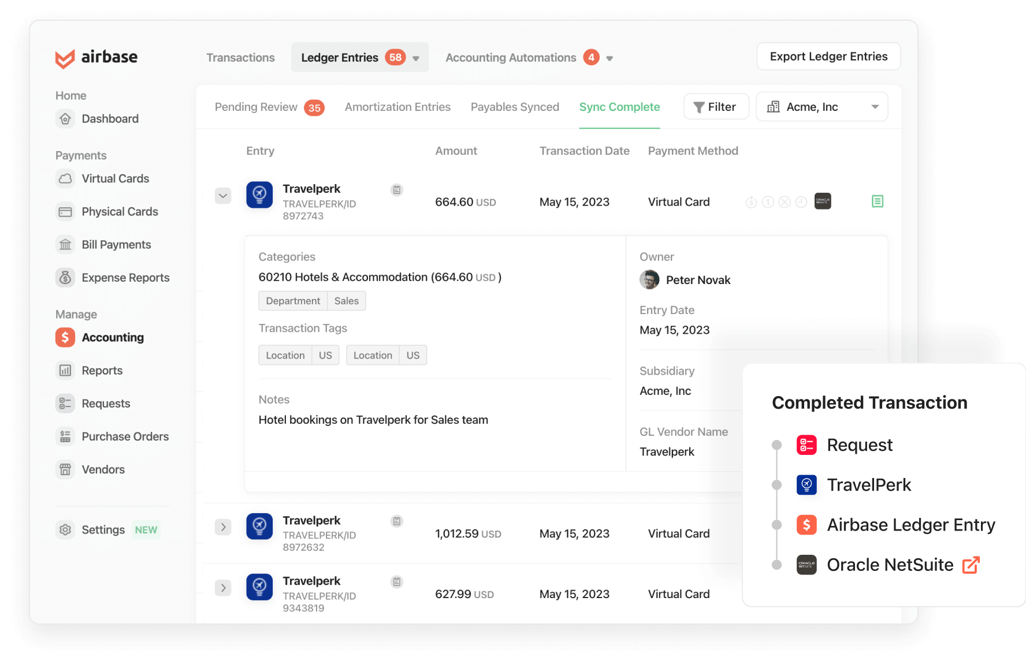Click the Oracle NetSuite icon on the 664.60 USD entry
Image resolution: width=1026 pixels, height=661 pixels.
[823, 201]
